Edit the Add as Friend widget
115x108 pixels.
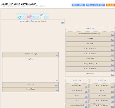86,87
